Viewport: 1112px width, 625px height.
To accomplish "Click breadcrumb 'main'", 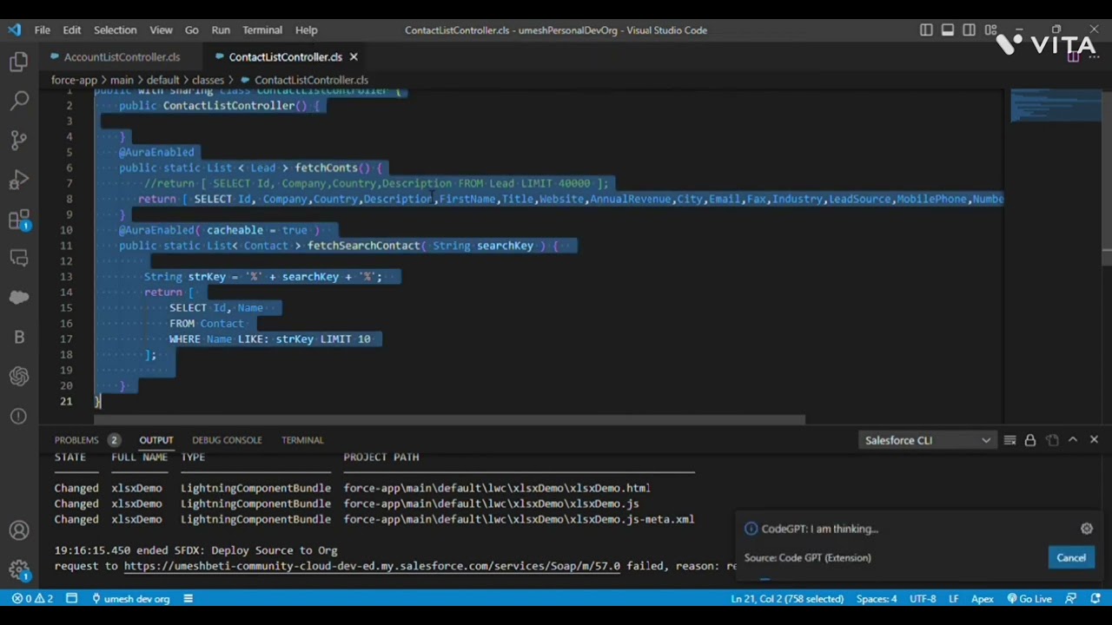I will coord(122,80).
